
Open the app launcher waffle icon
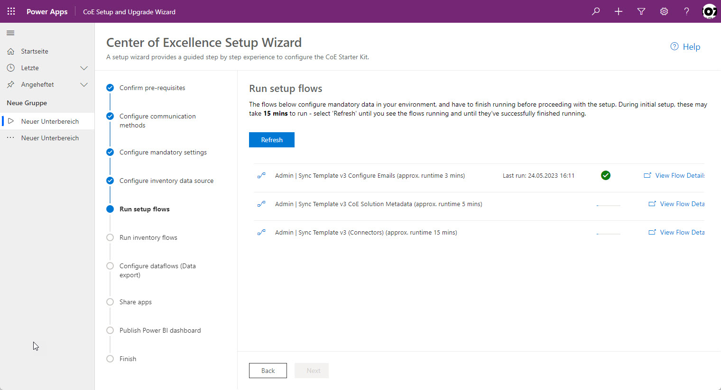[x=11, y=11]
